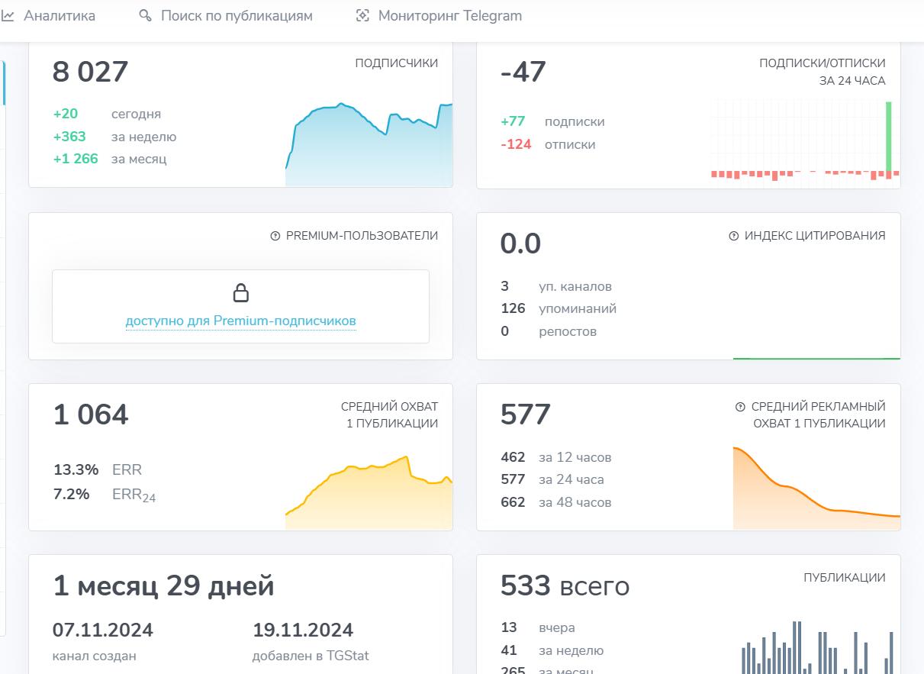Click the help icon next to СРЕДНИЙ РЕКЛАМНЫЙ ОХВАТ
Viewport: 924px width, 674px height.
(740, 407)
